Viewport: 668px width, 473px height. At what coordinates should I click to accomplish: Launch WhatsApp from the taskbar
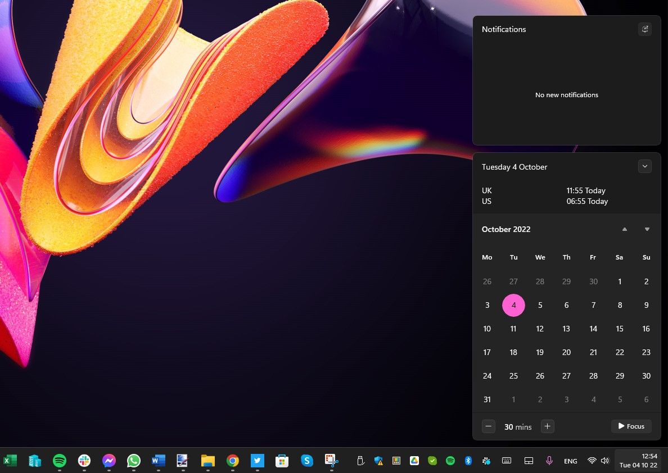133,460
